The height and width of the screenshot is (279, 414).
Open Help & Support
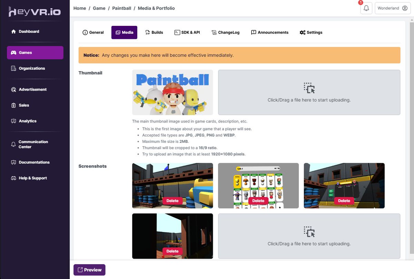33,178
